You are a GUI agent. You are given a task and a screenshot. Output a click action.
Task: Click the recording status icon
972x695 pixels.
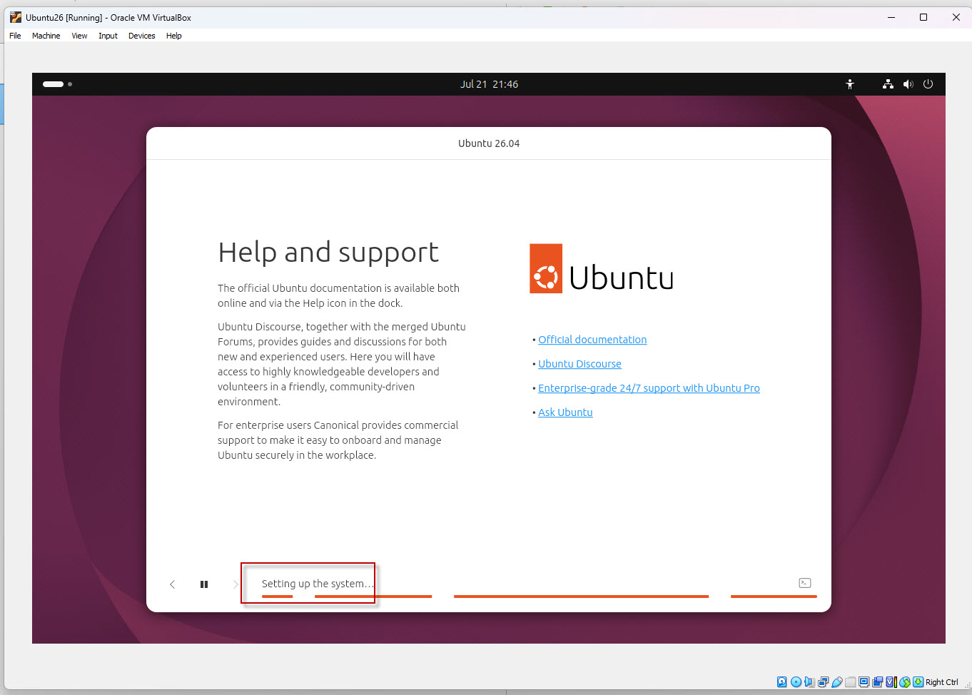click(x=878, y=682)
